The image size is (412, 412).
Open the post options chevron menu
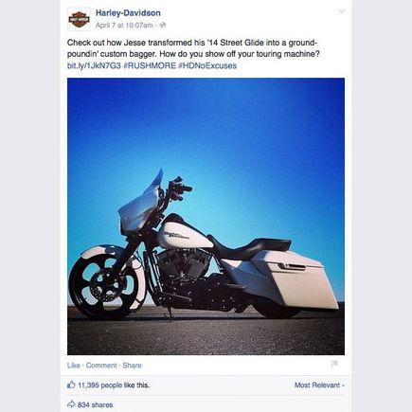(341, 11)
